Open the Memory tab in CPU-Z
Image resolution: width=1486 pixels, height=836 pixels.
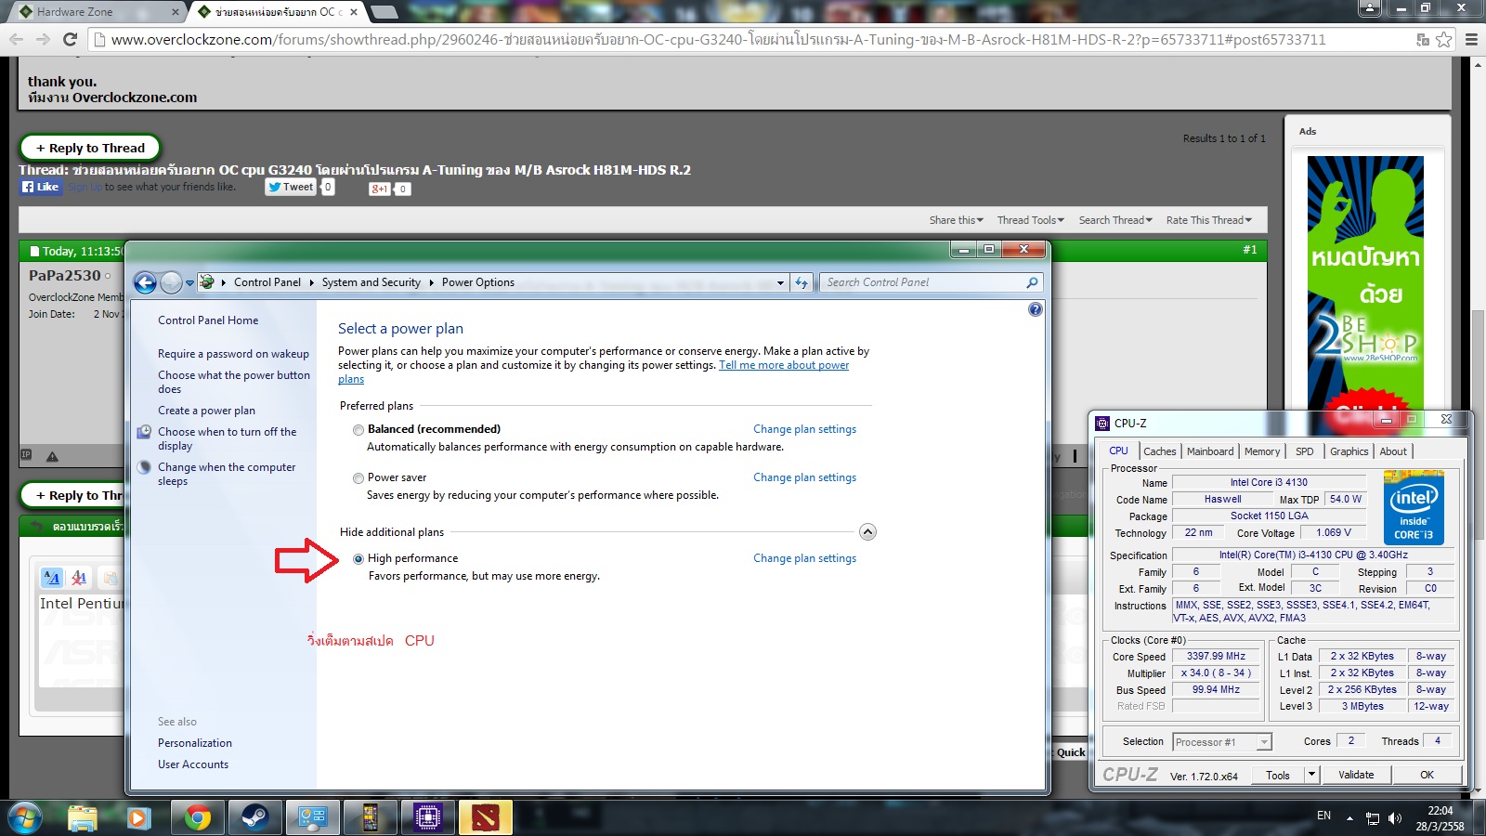(1262, 451)
